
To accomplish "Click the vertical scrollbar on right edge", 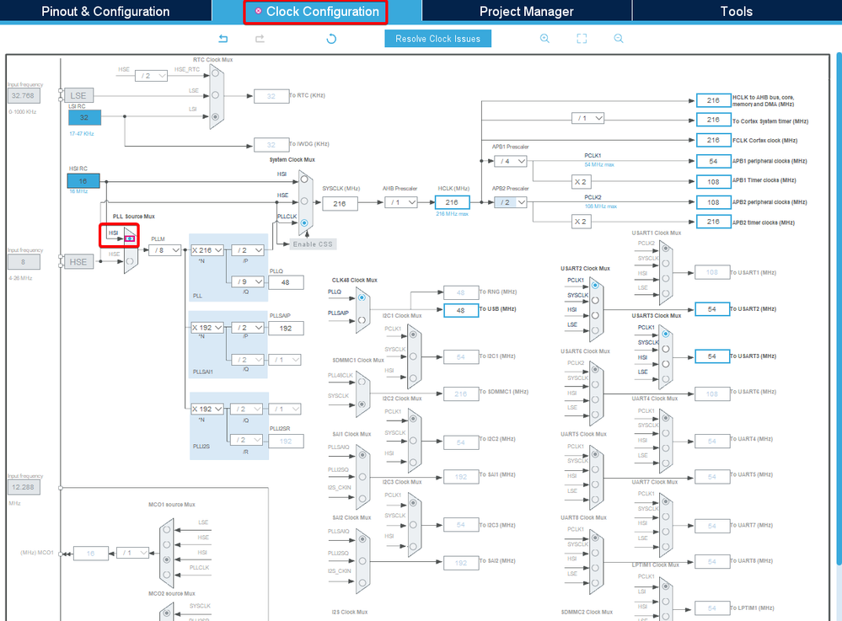I will point(839,308).
